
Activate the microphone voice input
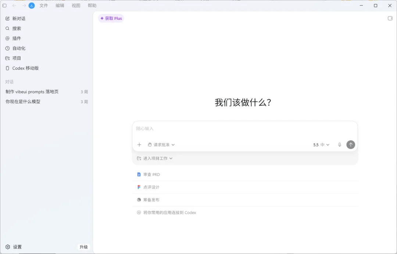[340, 145]
